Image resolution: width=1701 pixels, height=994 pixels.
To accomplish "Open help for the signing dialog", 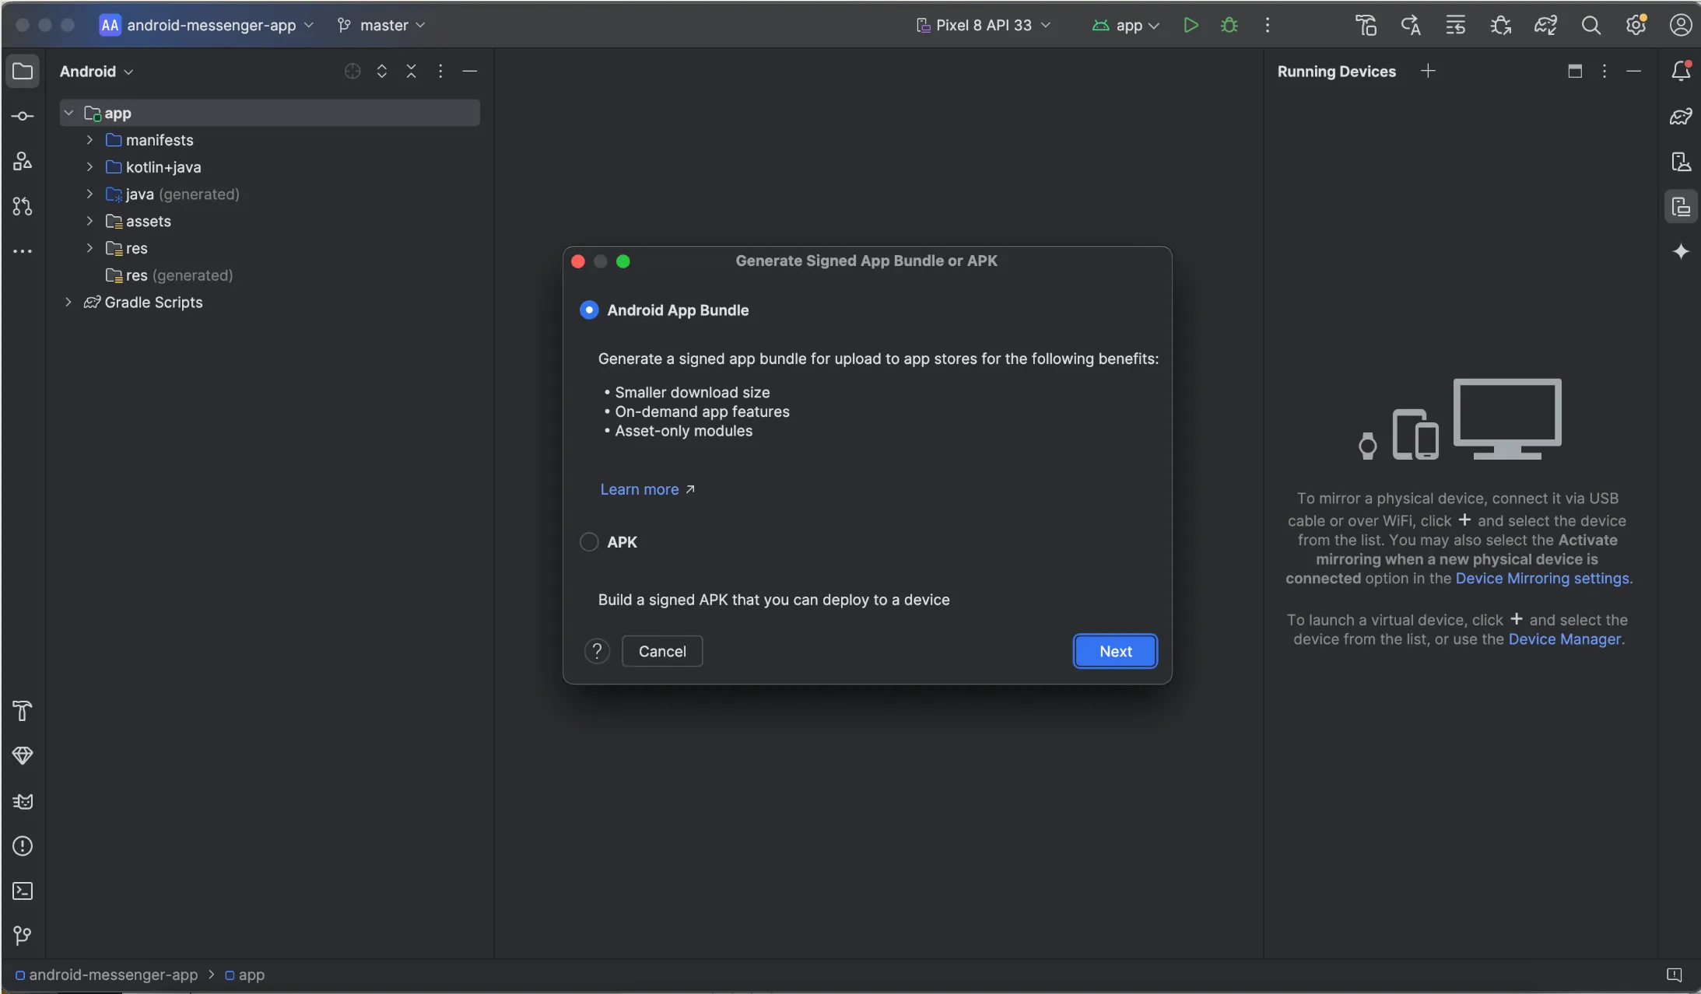I will tap(597, 651).
